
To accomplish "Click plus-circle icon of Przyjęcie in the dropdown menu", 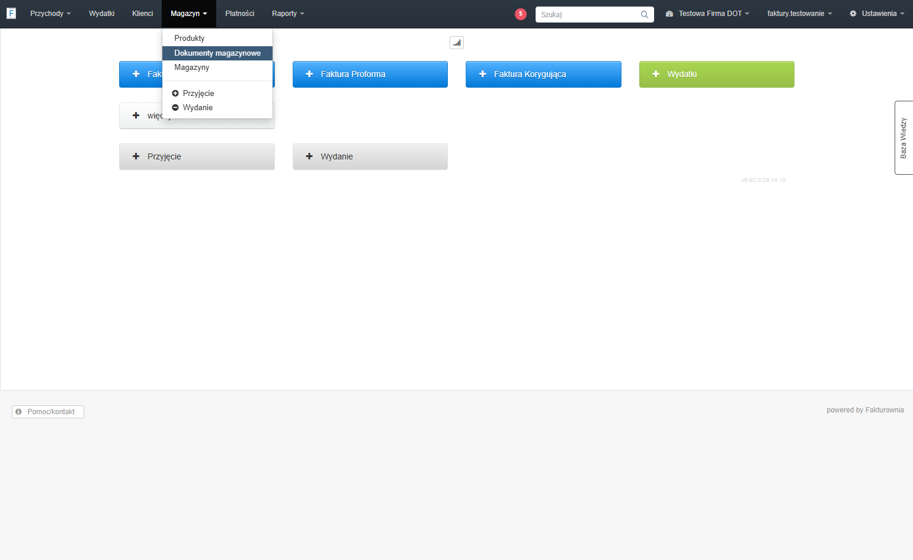I will [x=175, y=93].
